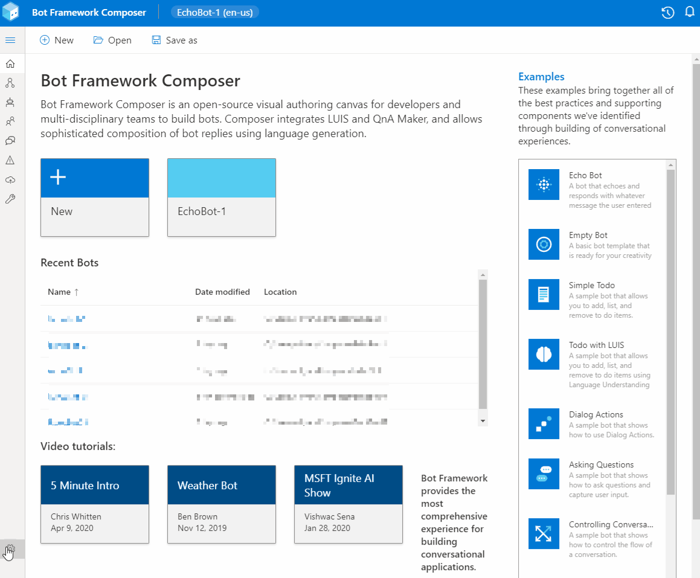The height and width of the screenshot is (578, 700).
Task: Select the Design flow sidebar icon
Action: pos(11,83)
